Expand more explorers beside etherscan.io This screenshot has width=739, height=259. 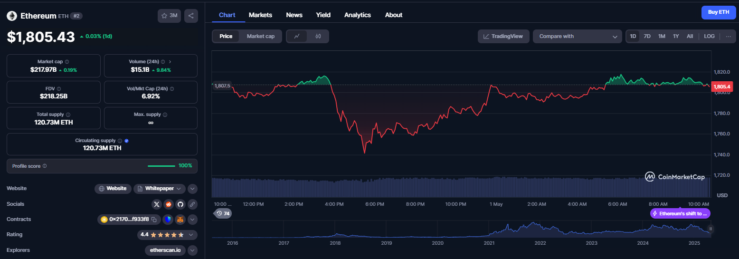coord(192,250)
